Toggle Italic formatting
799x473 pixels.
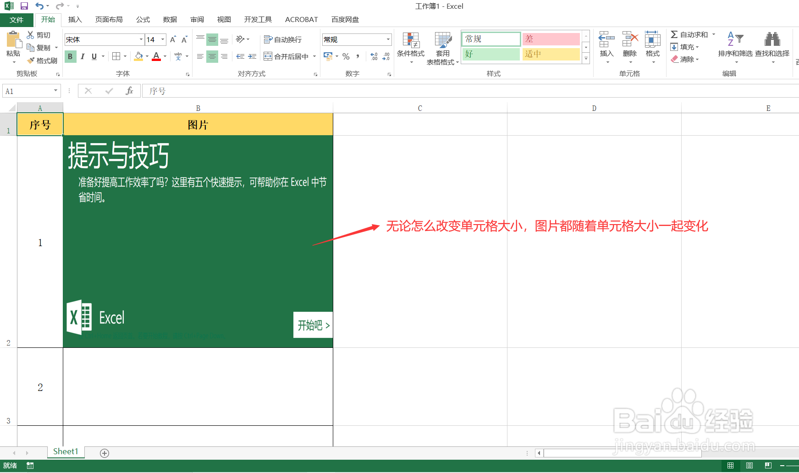click(83, 56)
